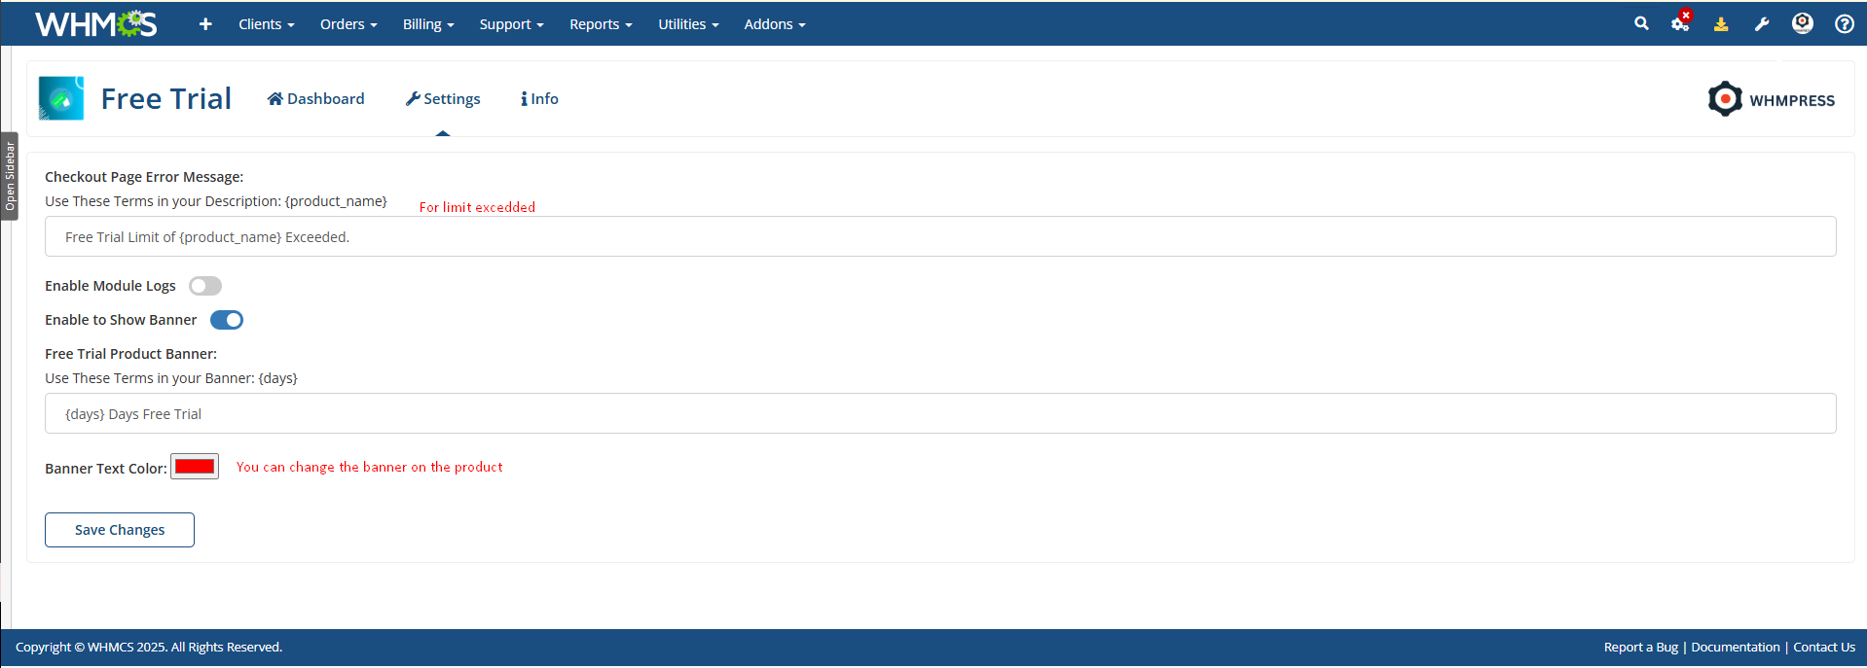
Task: Open the red Banner Text Color swatch
Action: coord(195,467)
